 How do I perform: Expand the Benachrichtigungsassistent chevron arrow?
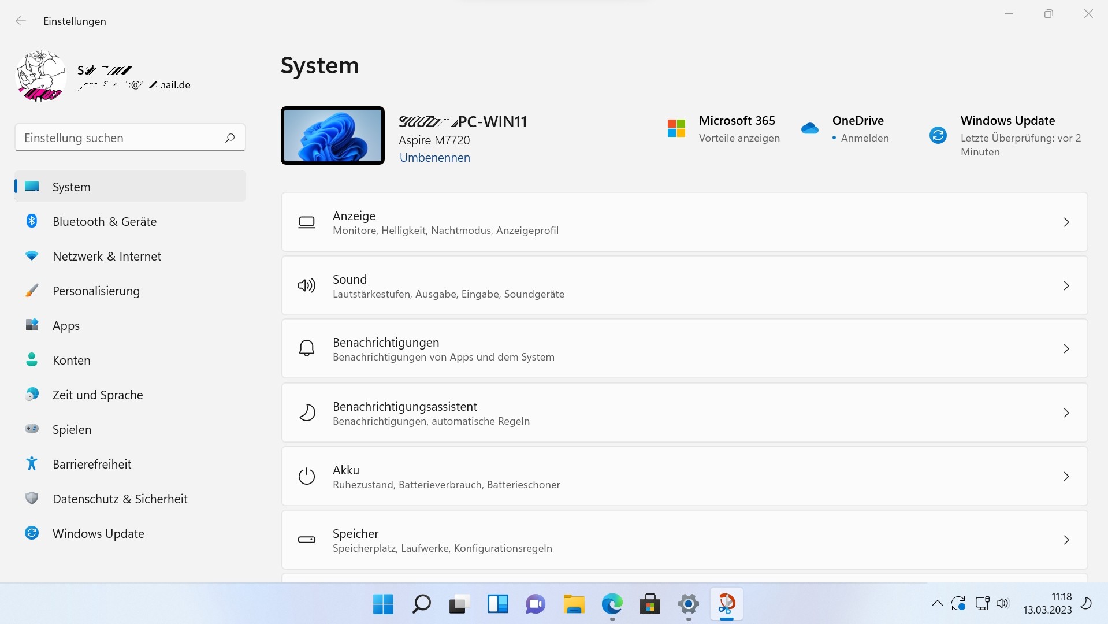pyautogui.click(x=1066, y=413)
